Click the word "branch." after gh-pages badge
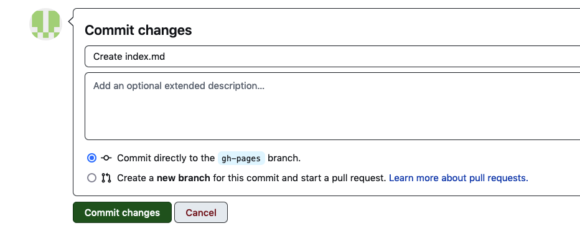This screenshot has height=231, width=580. coord(284,158)
